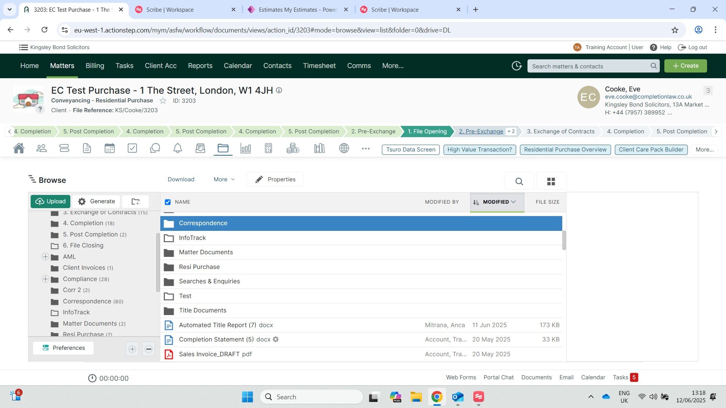
Task: Open recent history clock icon
Action: (x=517, y=66)
